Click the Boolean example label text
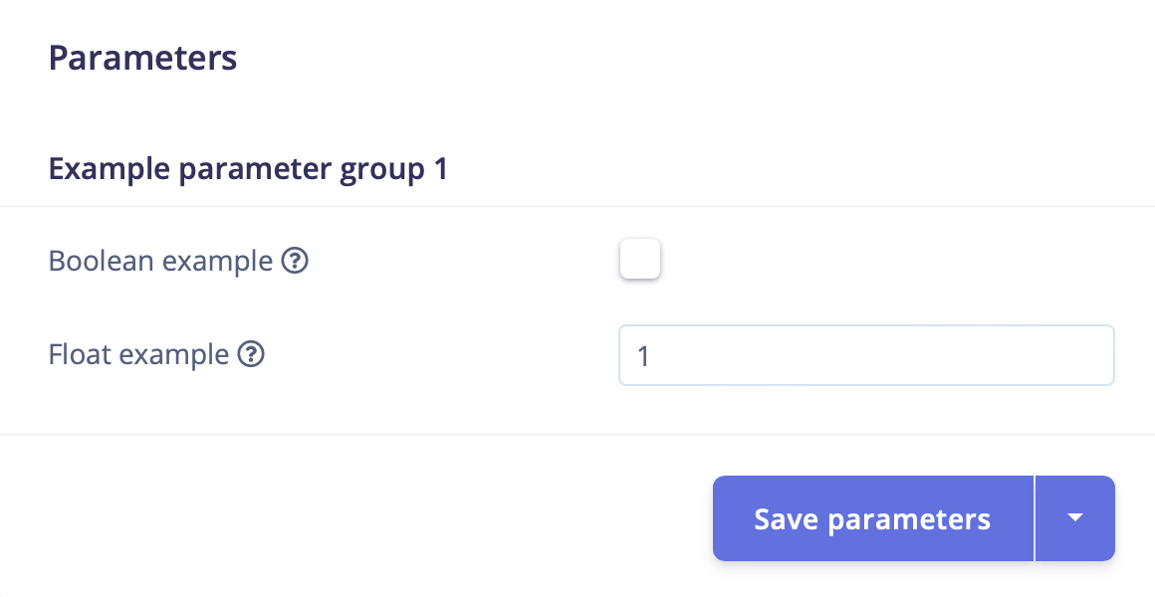The height and width of the screenshot is (597, 1155). 160,262
